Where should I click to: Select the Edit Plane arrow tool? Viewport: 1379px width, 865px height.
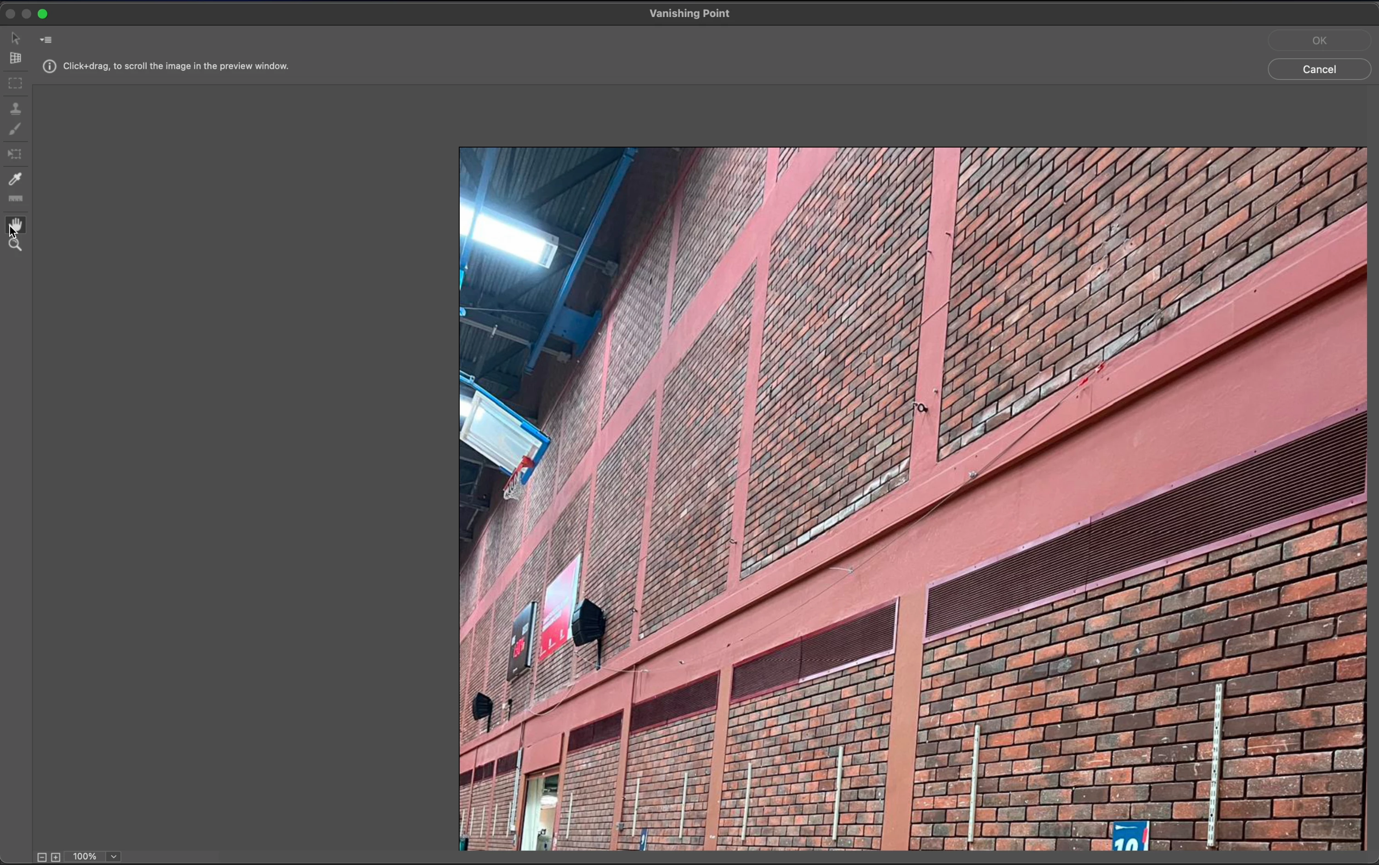[16, 38]
